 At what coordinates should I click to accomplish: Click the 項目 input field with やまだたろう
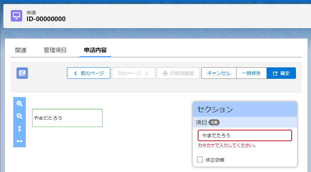(x=245, y=135)
